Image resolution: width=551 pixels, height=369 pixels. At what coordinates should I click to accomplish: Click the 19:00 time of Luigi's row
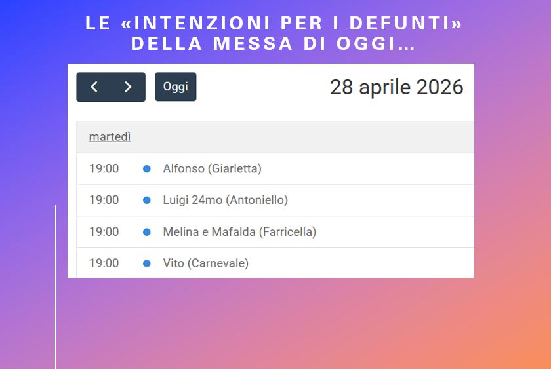click(x=104, y=200)
